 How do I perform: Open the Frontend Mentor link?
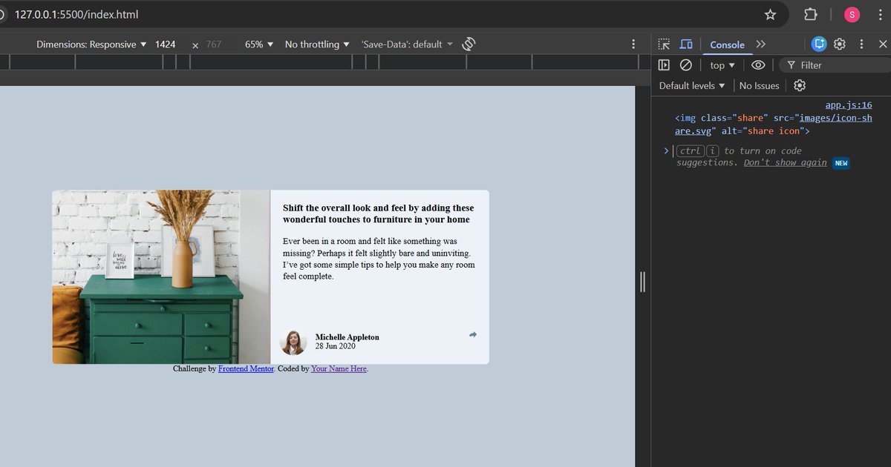tap(246, 368)
